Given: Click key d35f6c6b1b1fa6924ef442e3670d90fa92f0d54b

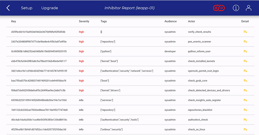Looking at the screenshot, I should point(38,32).
